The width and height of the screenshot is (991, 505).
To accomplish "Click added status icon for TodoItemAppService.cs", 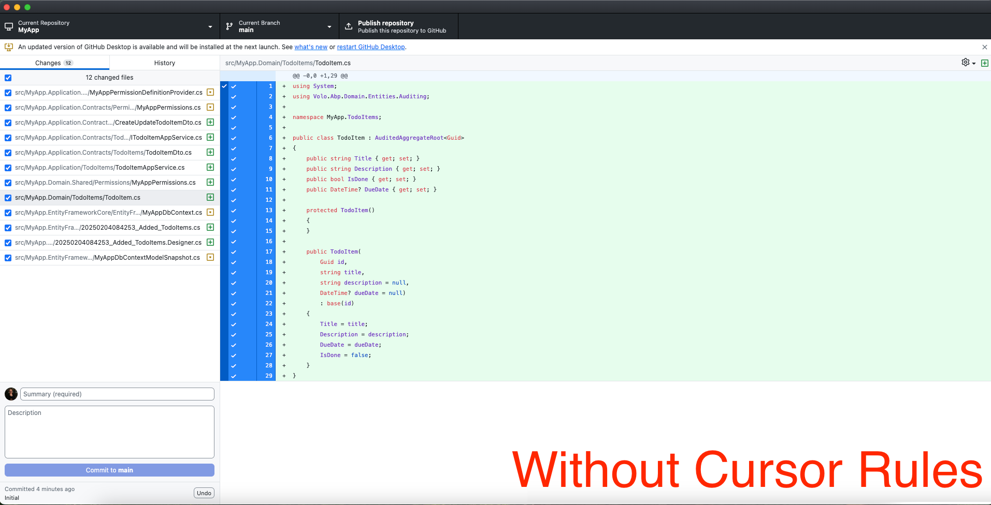I will (210, 168).
